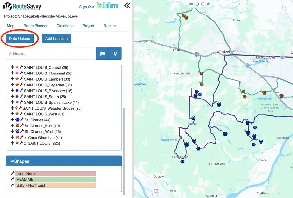This screenshot has width=293, height=198.
Task: Click into the Address input field
Action: click(x=51, y=54)
